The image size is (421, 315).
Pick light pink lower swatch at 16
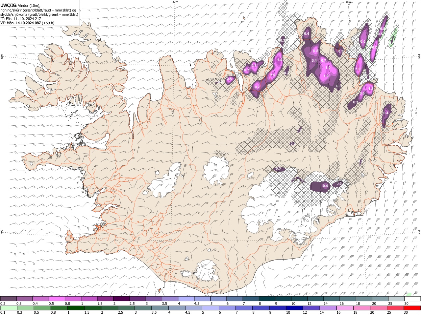coord(345,308)
